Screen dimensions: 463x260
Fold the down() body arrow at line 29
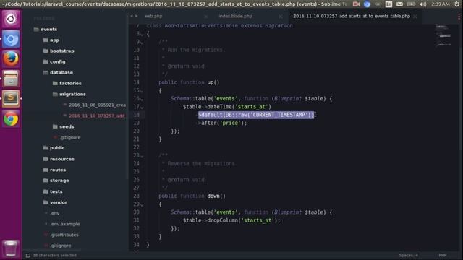pyautogui.click(x=142, y=205)
